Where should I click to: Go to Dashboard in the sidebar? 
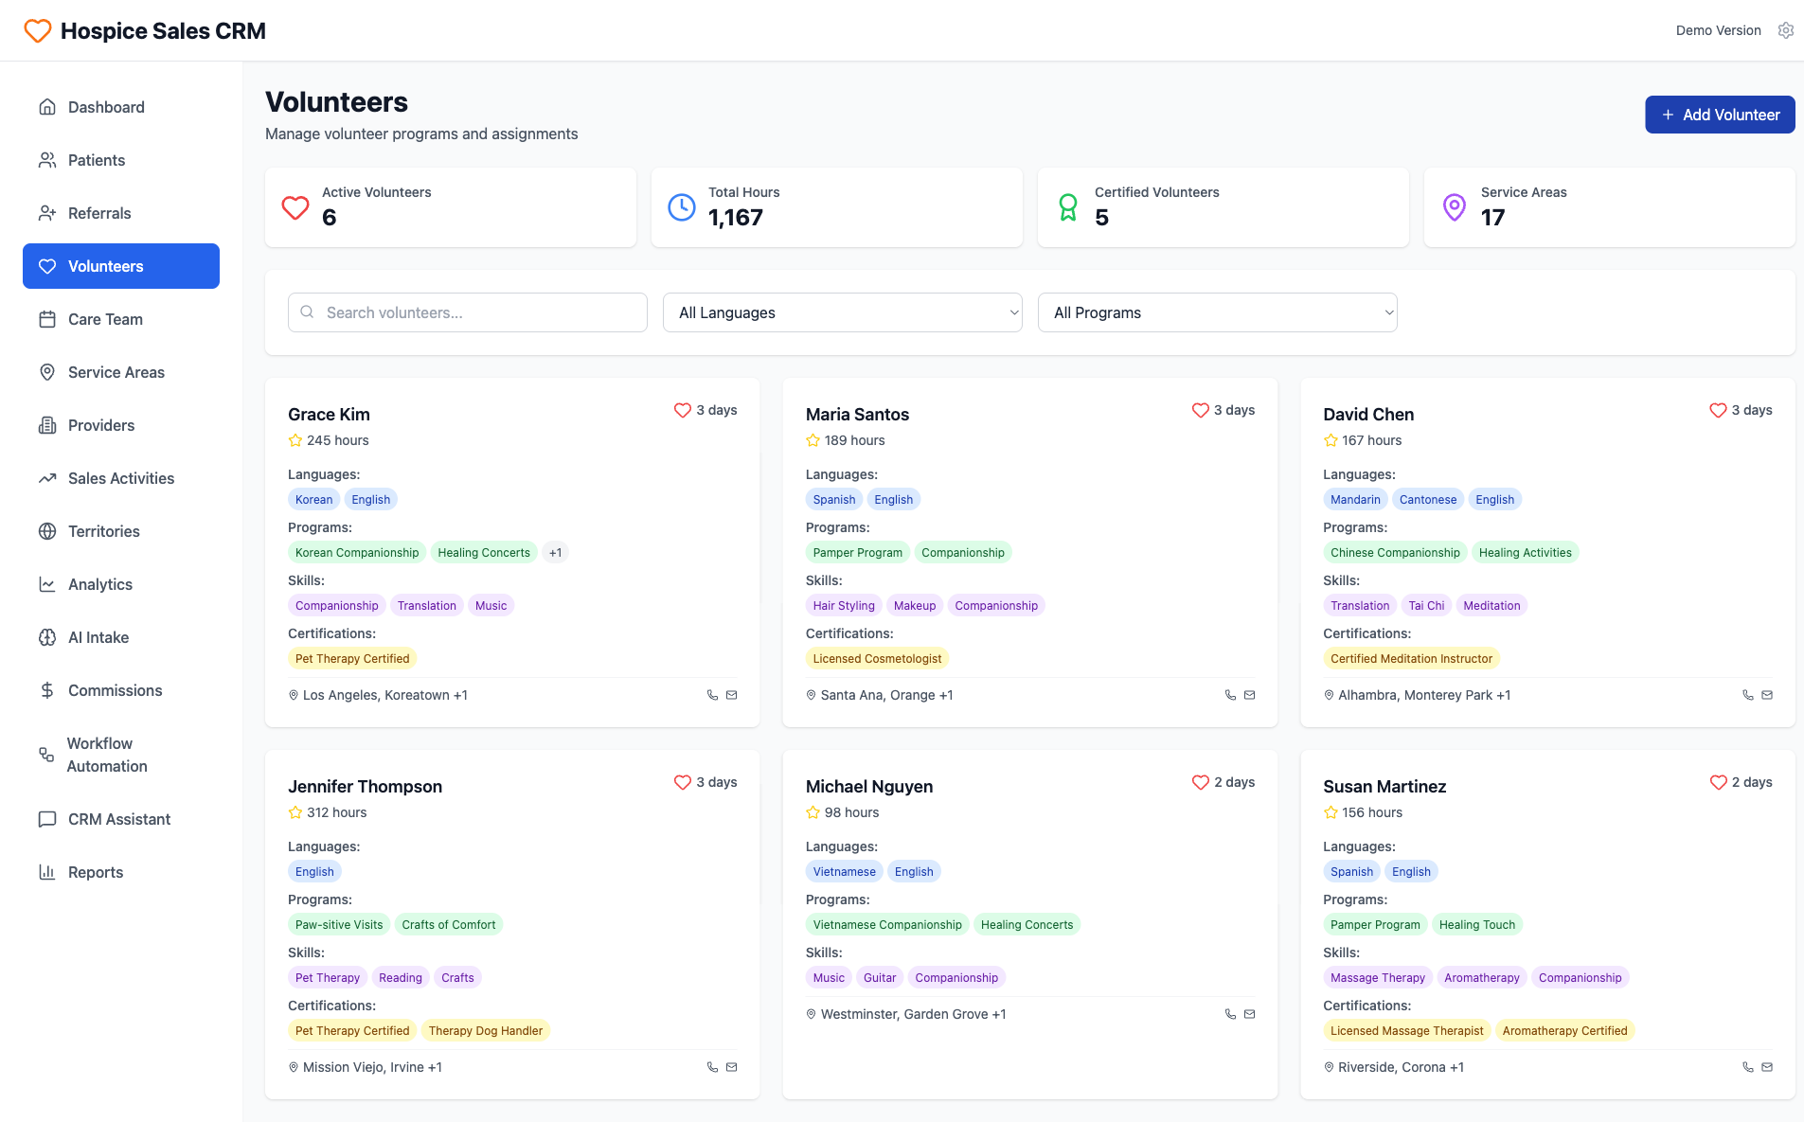click(x=106, y=107)
